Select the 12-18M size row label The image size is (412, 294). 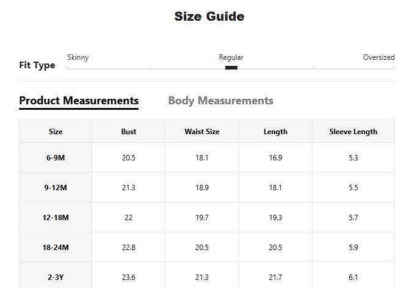56,217
